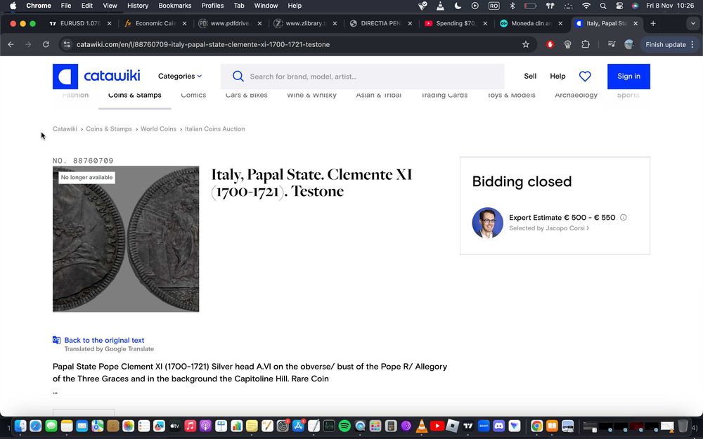This screenshot has height=439, width=703.
Task: Click the Sign in button
Action: (x=628, y=76)
